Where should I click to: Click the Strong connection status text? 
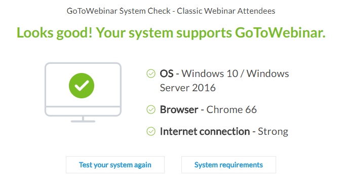point(273,132)
